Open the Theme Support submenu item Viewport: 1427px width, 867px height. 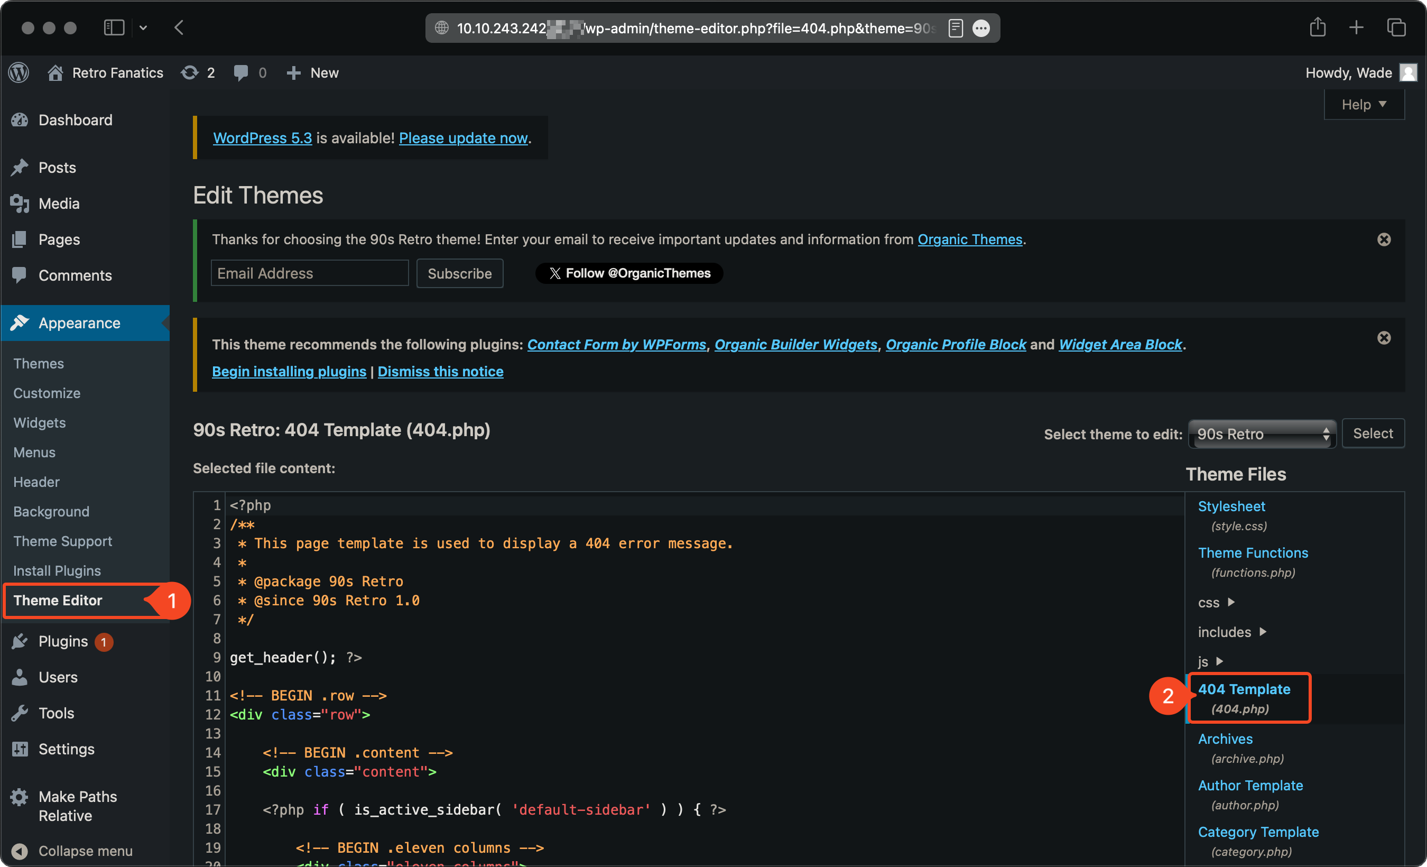point(62,540)
